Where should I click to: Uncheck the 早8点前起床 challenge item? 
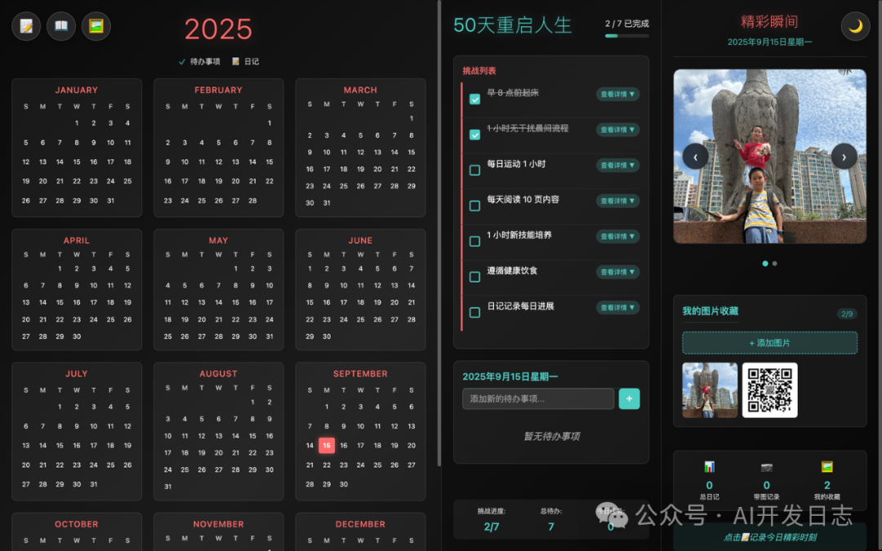[x=474, y=98]
